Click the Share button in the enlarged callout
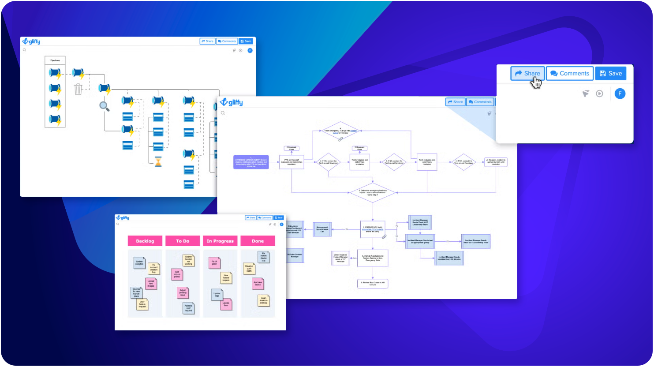Screen dimensions: 654x367 (x=527, y=74)
